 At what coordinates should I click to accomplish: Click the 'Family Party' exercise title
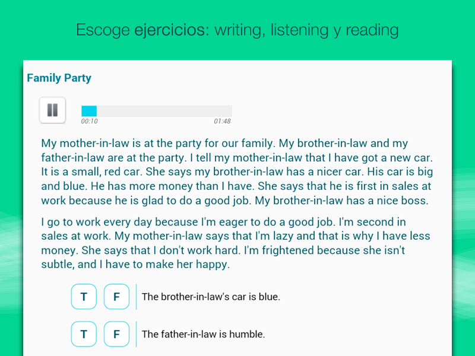pos(59,78)
